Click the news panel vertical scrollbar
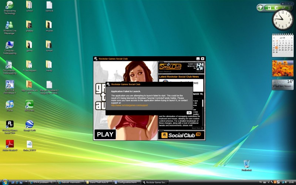Viewport: 296px width, 185px height. pyautogui.click(x=202, y=112)
